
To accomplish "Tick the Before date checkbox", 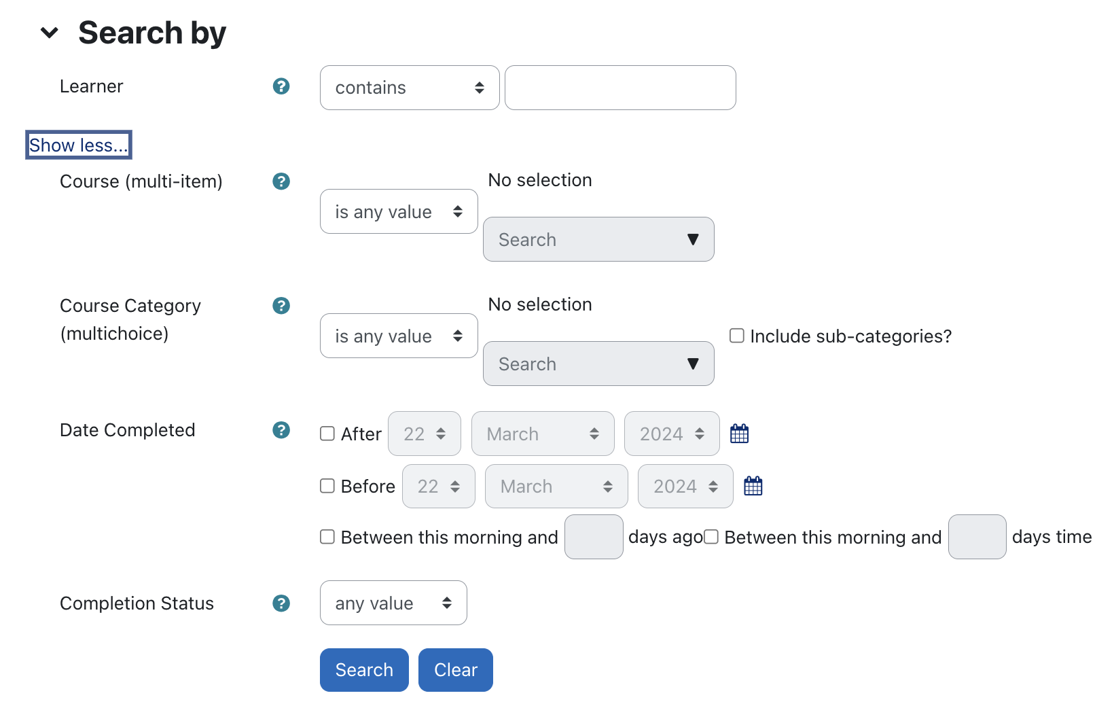I will pyautogui.click(x=327, y=486).
